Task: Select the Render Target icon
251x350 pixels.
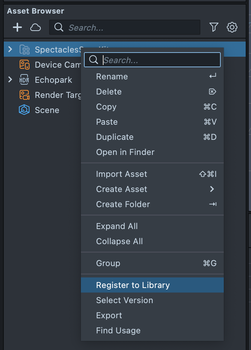Action: (25, 95)
